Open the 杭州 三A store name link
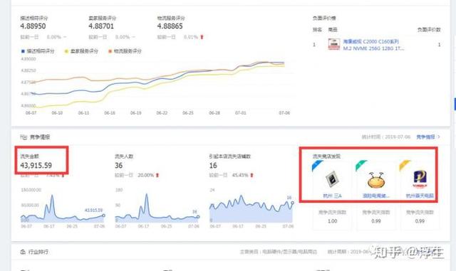456x271 pixels. tap(332, 196)
